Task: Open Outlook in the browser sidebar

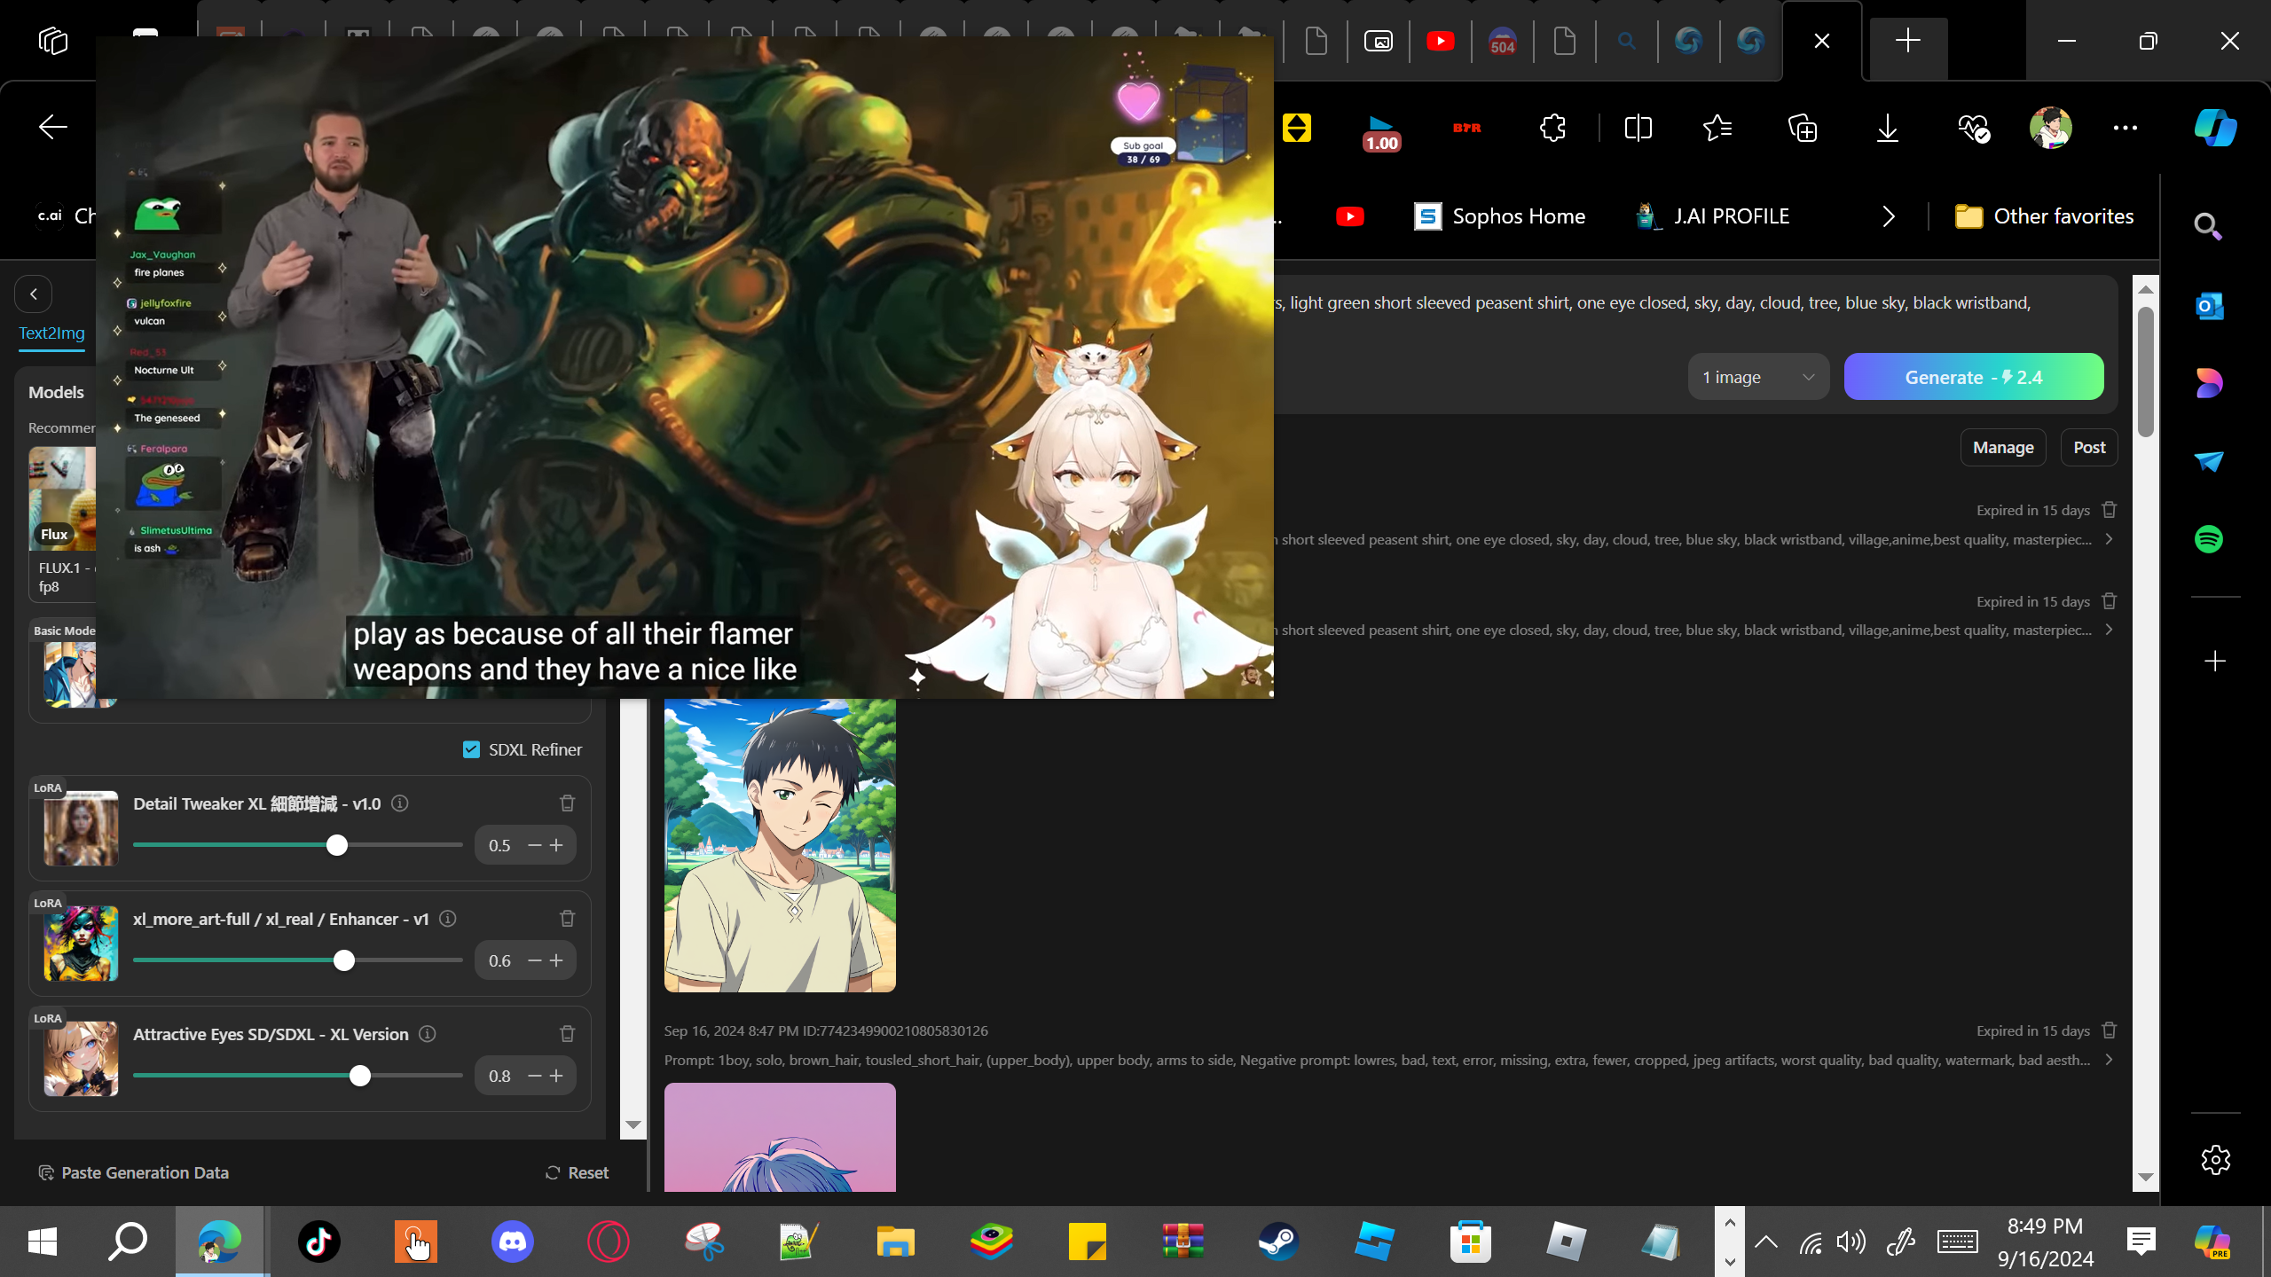Action: click(x=2209, y=306)
